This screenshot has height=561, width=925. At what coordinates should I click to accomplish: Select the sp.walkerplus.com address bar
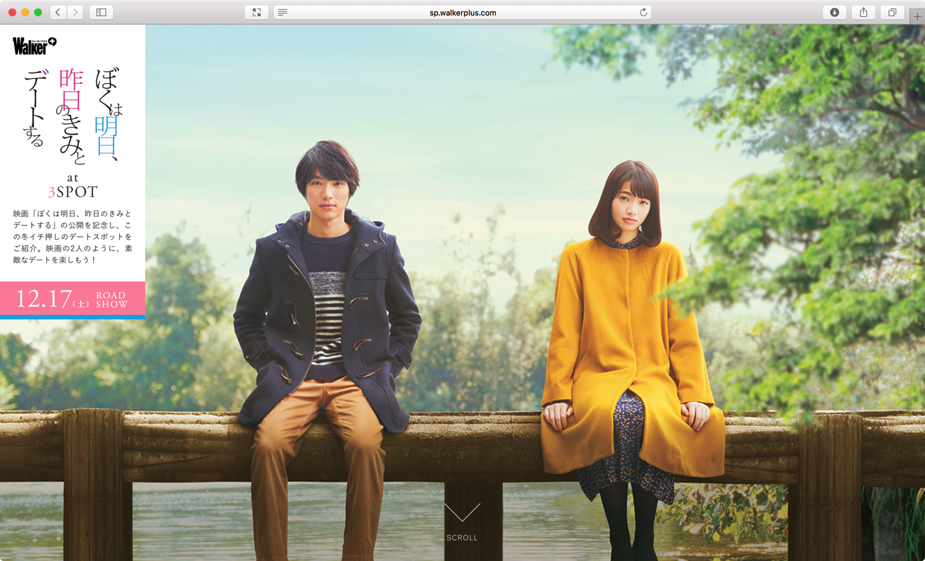pyautogui.click(x=462, y=12)
